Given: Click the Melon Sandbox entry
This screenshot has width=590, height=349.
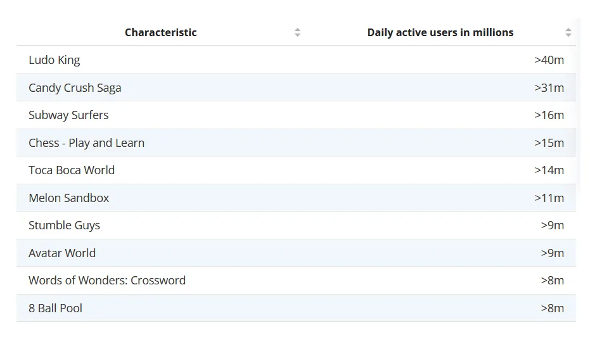Looking at the screenshot, I should pyautogui.click(x=68, y=198).
